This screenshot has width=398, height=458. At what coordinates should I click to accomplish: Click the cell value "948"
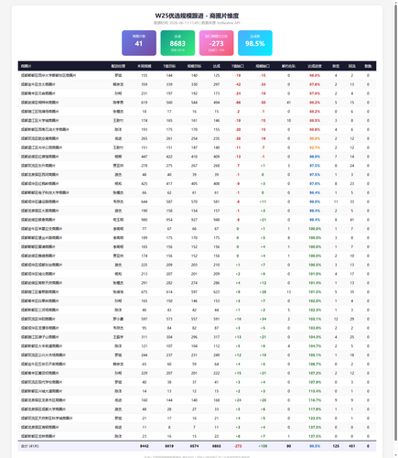217,220
